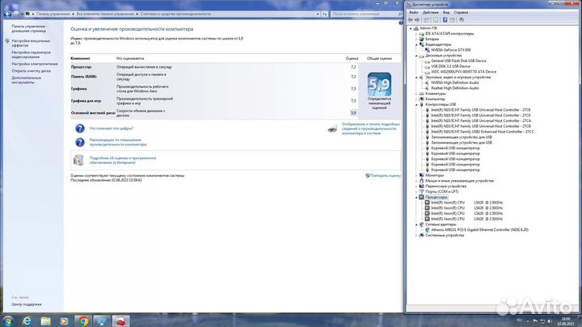Image resolution: width=582 pixels, height=327 pixels.
Task: Launch Windows Media Player from taskbar
Action: click(64, 321)
